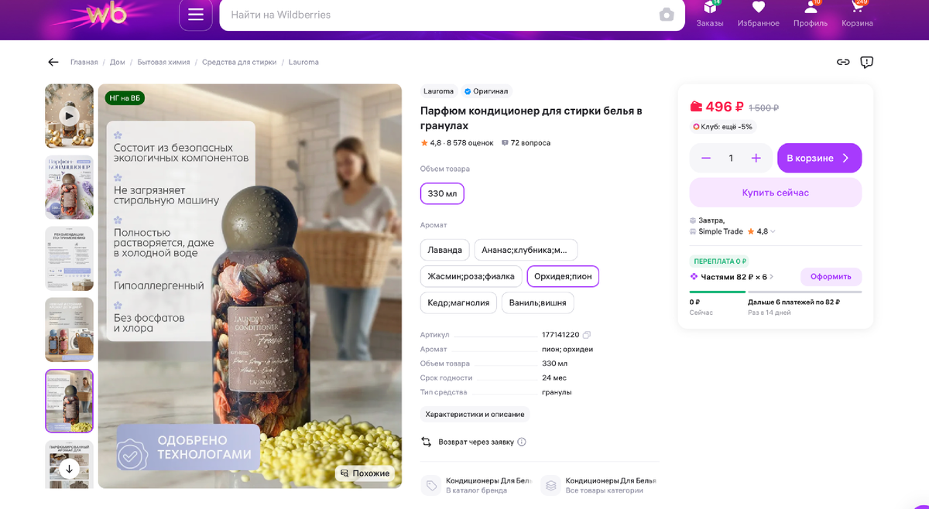Click the wallet price 496 ₽
This screenshot has height=509, width=929.
tap(717, 107)
